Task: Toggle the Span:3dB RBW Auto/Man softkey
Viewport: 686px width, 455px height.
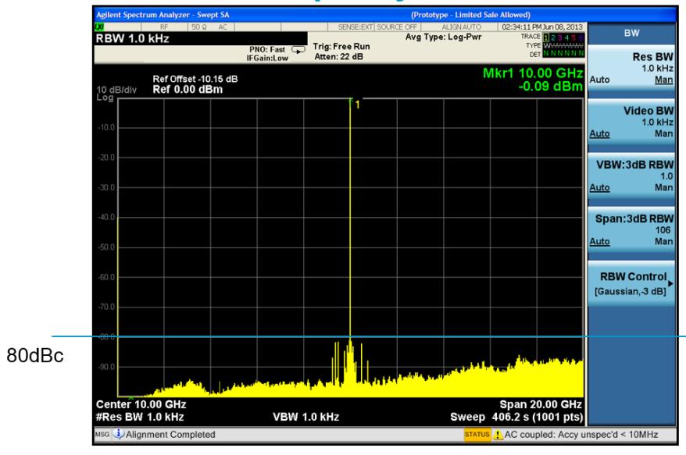Action: pos(632,230)
